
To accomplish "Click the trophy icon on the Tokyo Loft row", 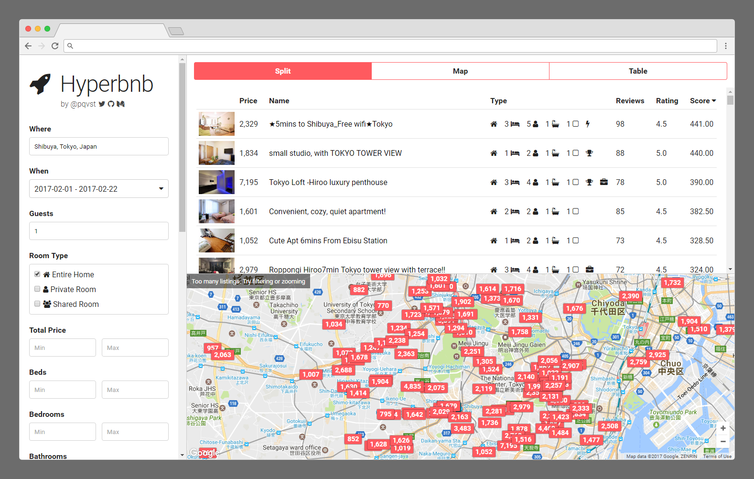I will click(x=589, y=182).
